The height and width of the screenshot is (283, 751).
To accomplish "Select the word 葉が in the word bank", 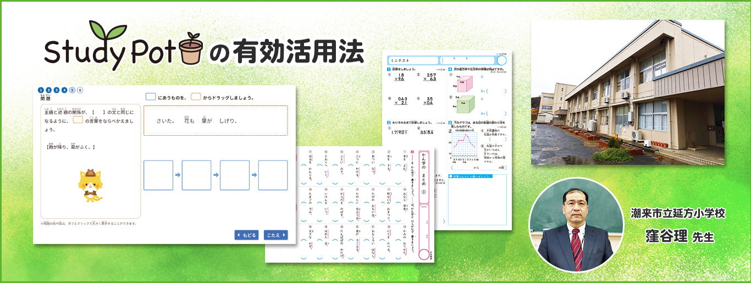I will (x=207, y=121).
